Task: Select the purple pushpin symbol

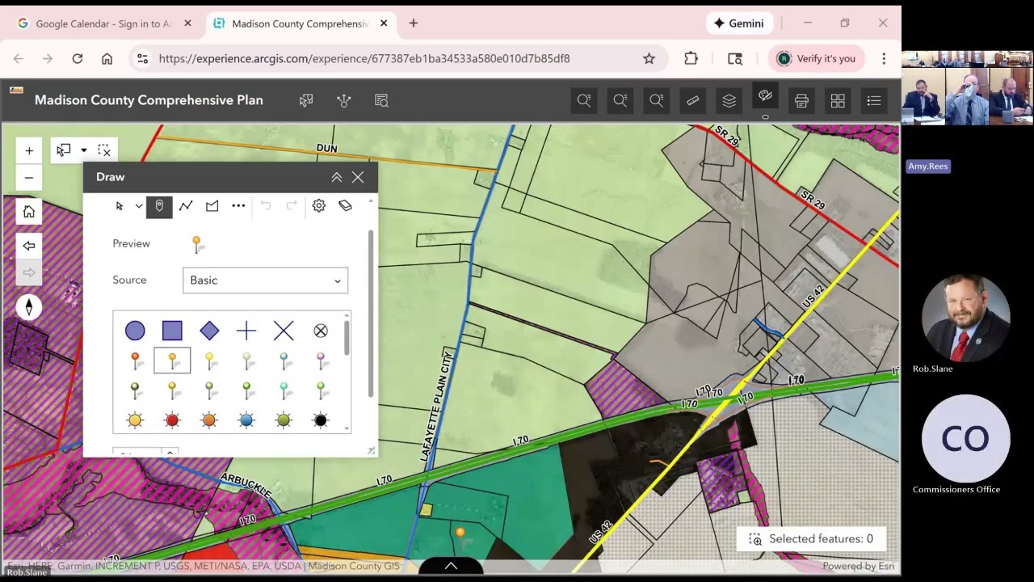Action: point(321,361)
